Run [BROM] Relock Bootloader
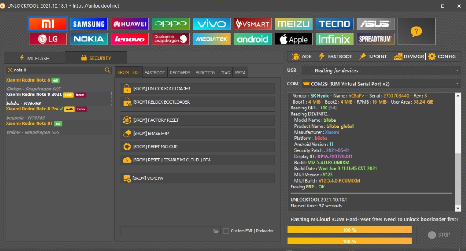This screenshot has height=251, width=466. point(198,102)
